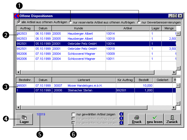Go back using Zurück button

[172, 119]
